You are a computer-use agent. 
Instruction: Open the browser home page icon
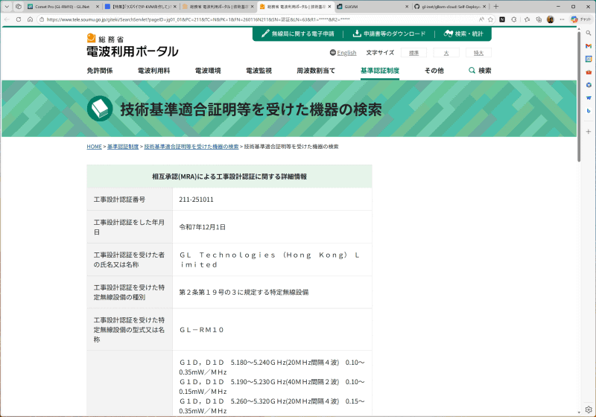pyautogui.click(x=30, y=19)
